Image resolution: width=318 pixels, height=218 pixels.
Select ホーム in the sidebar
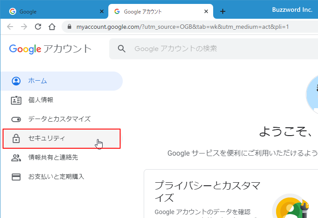click(62, 81)
